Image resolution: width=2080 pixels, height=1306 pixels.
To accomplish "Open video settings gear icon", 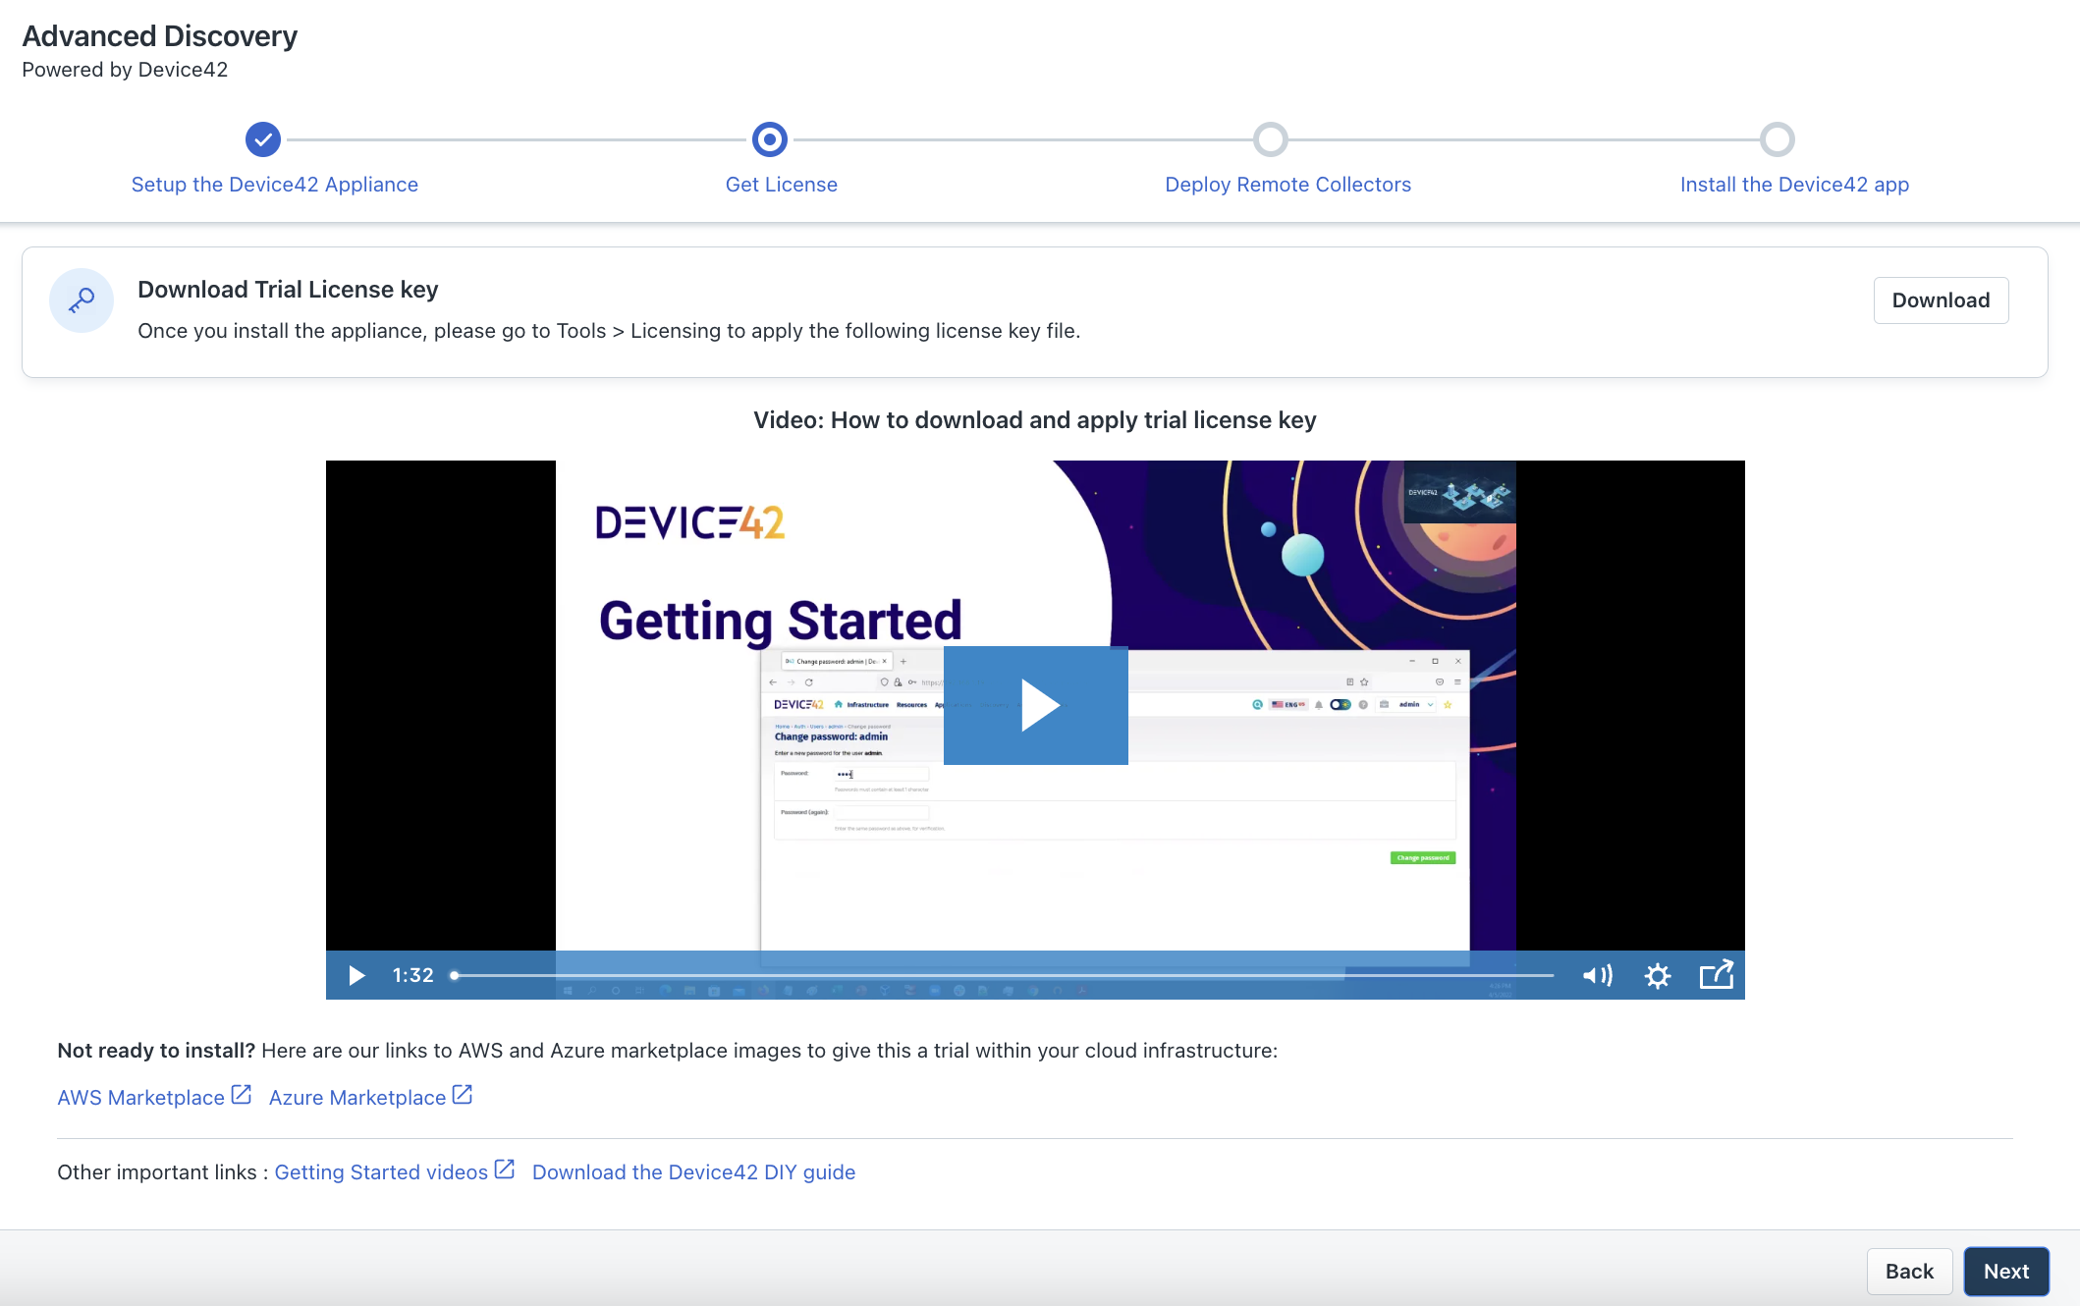I will [x=1658, y=975].
